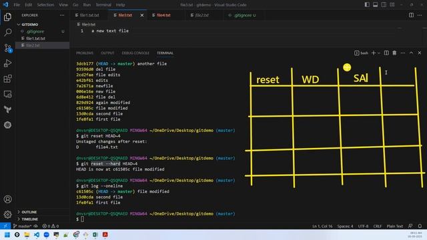Maximize panel size with chevron up
Screen dimensions: 427x240
[x=411, y=53]
